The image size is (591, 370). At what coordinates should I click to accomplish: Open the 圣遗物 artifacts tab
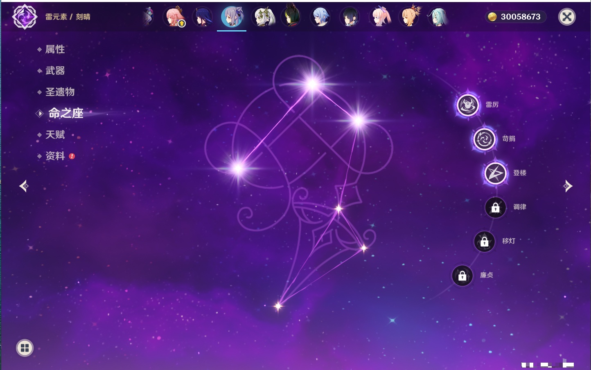click(60, 92)
